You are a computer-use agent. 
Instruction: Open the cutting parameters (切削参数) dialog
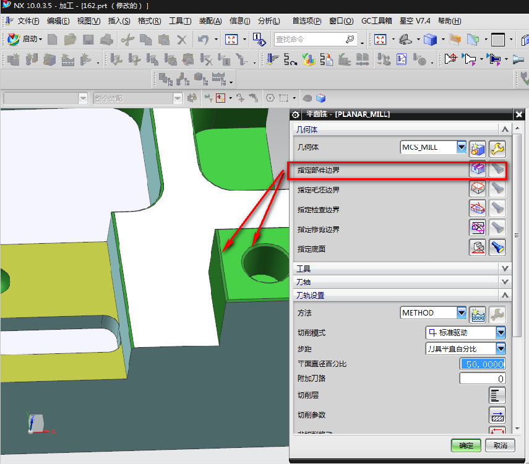tap(497, 415)
